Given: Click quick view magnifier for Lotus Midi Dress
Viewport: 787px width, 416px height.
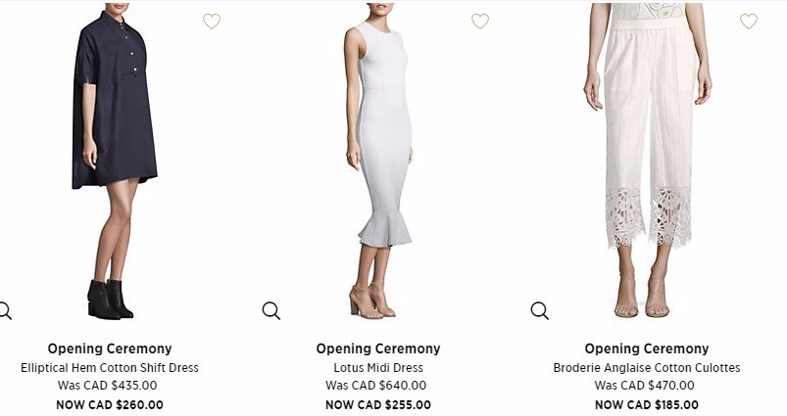Looking at the screenshot, I should [x=271, y=311].
